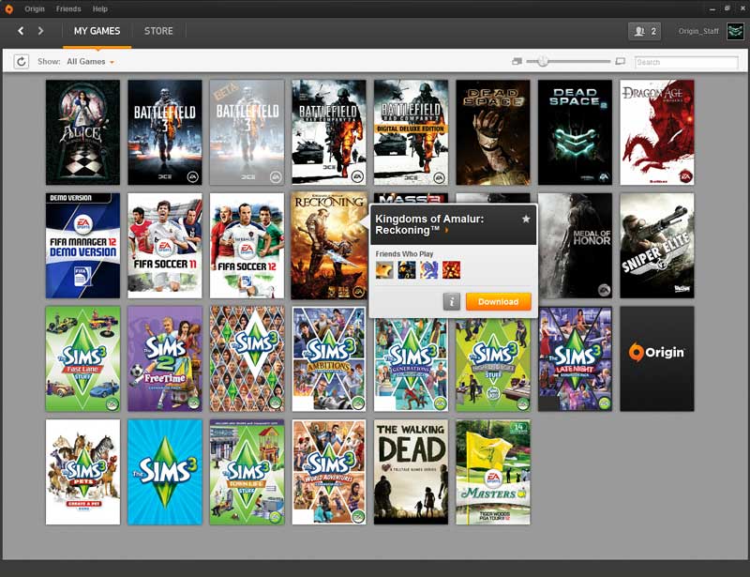The width and height of the screenshot is (750, 577).
Task: Select the Battlefield Bad Company 2 tile
Action: 329,132
